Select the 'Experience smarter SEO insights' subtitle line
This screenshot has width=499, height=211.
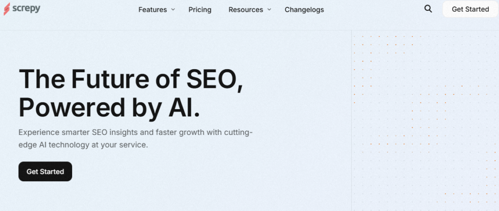click(x=135, y=133)
